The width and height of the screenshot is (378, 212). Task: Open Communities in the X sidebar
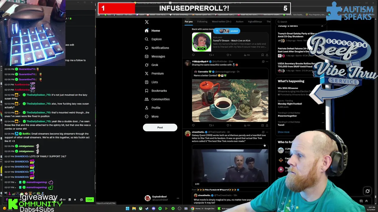click(157, 99)
